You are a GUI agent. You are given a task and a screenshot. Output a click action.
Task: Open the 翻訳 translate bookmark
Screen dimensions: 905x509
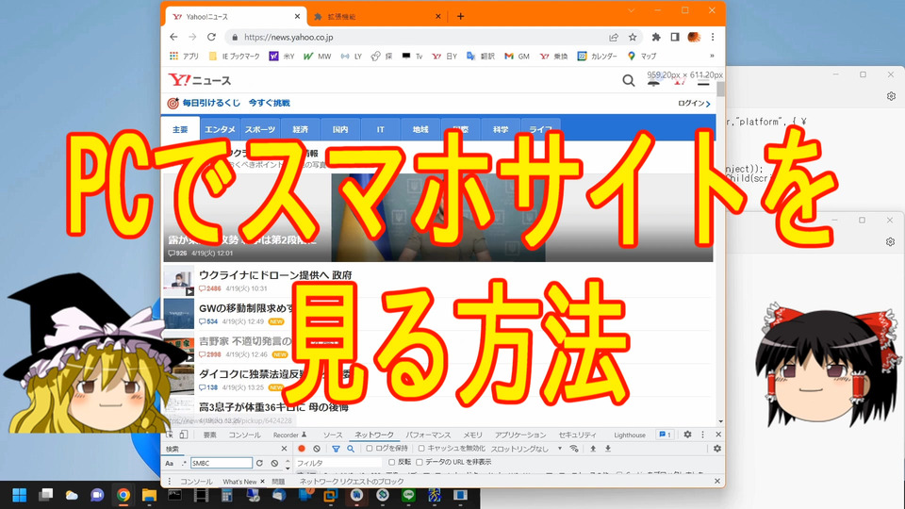(481, 56)
